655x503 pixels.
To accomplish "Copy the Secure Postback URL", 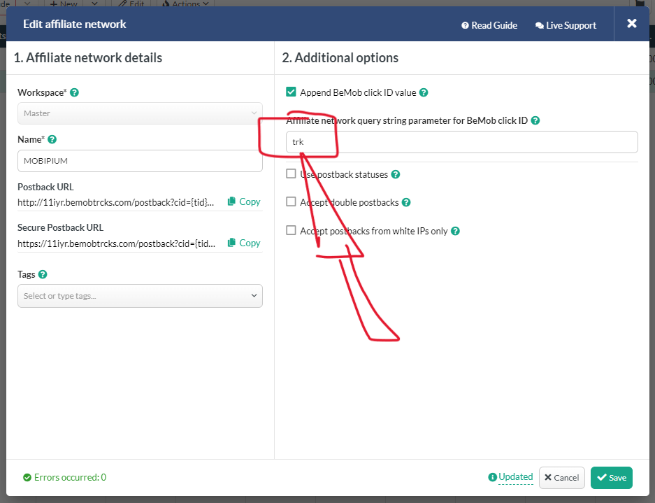I will pyautogui.click(x=244, y=243).
